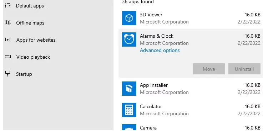Click 3D Viewer's 16.0 KB size value
263x132 pixels.
click(x=252, y=15)
